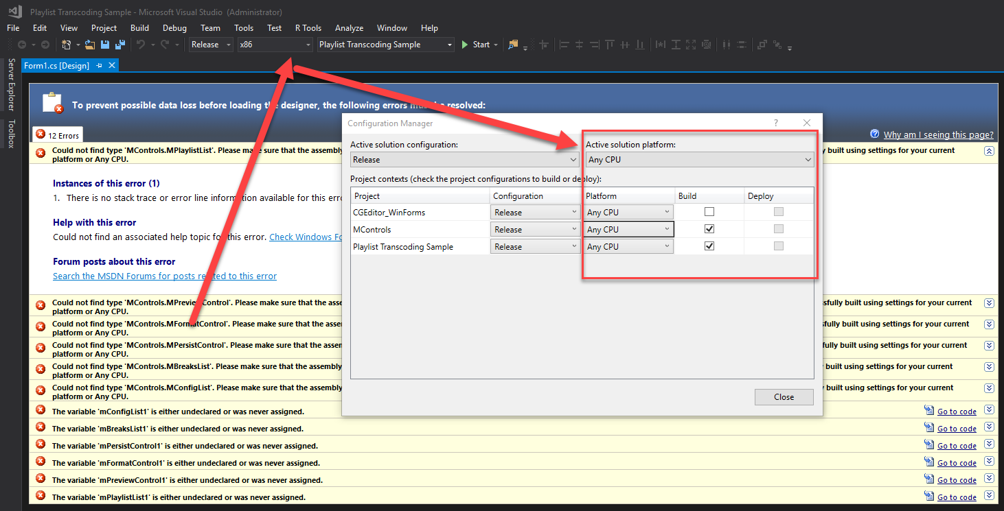
Task: Expand the MPreviewControl error row
Action: pyautogui.click(x=989, y=303)
